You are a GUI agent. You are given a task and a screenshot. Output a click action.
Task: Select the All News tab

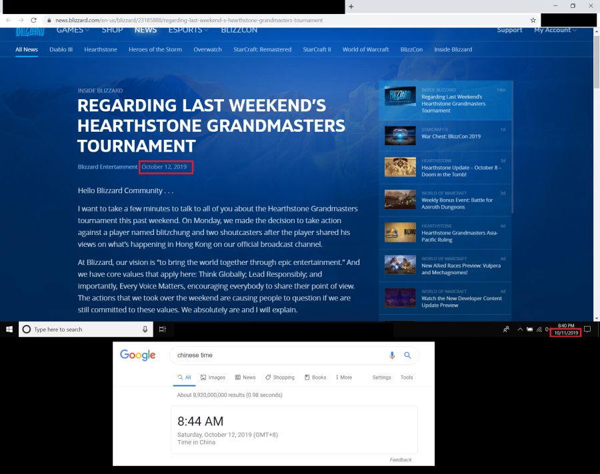pyautogui.click(x=27, y=49)
